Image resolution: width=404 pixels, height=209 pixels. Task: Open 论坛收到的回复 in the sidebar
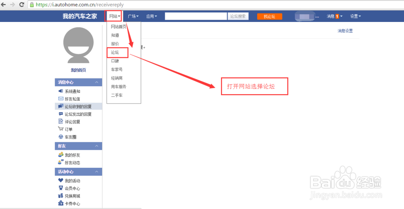click(x=78, y=106)
